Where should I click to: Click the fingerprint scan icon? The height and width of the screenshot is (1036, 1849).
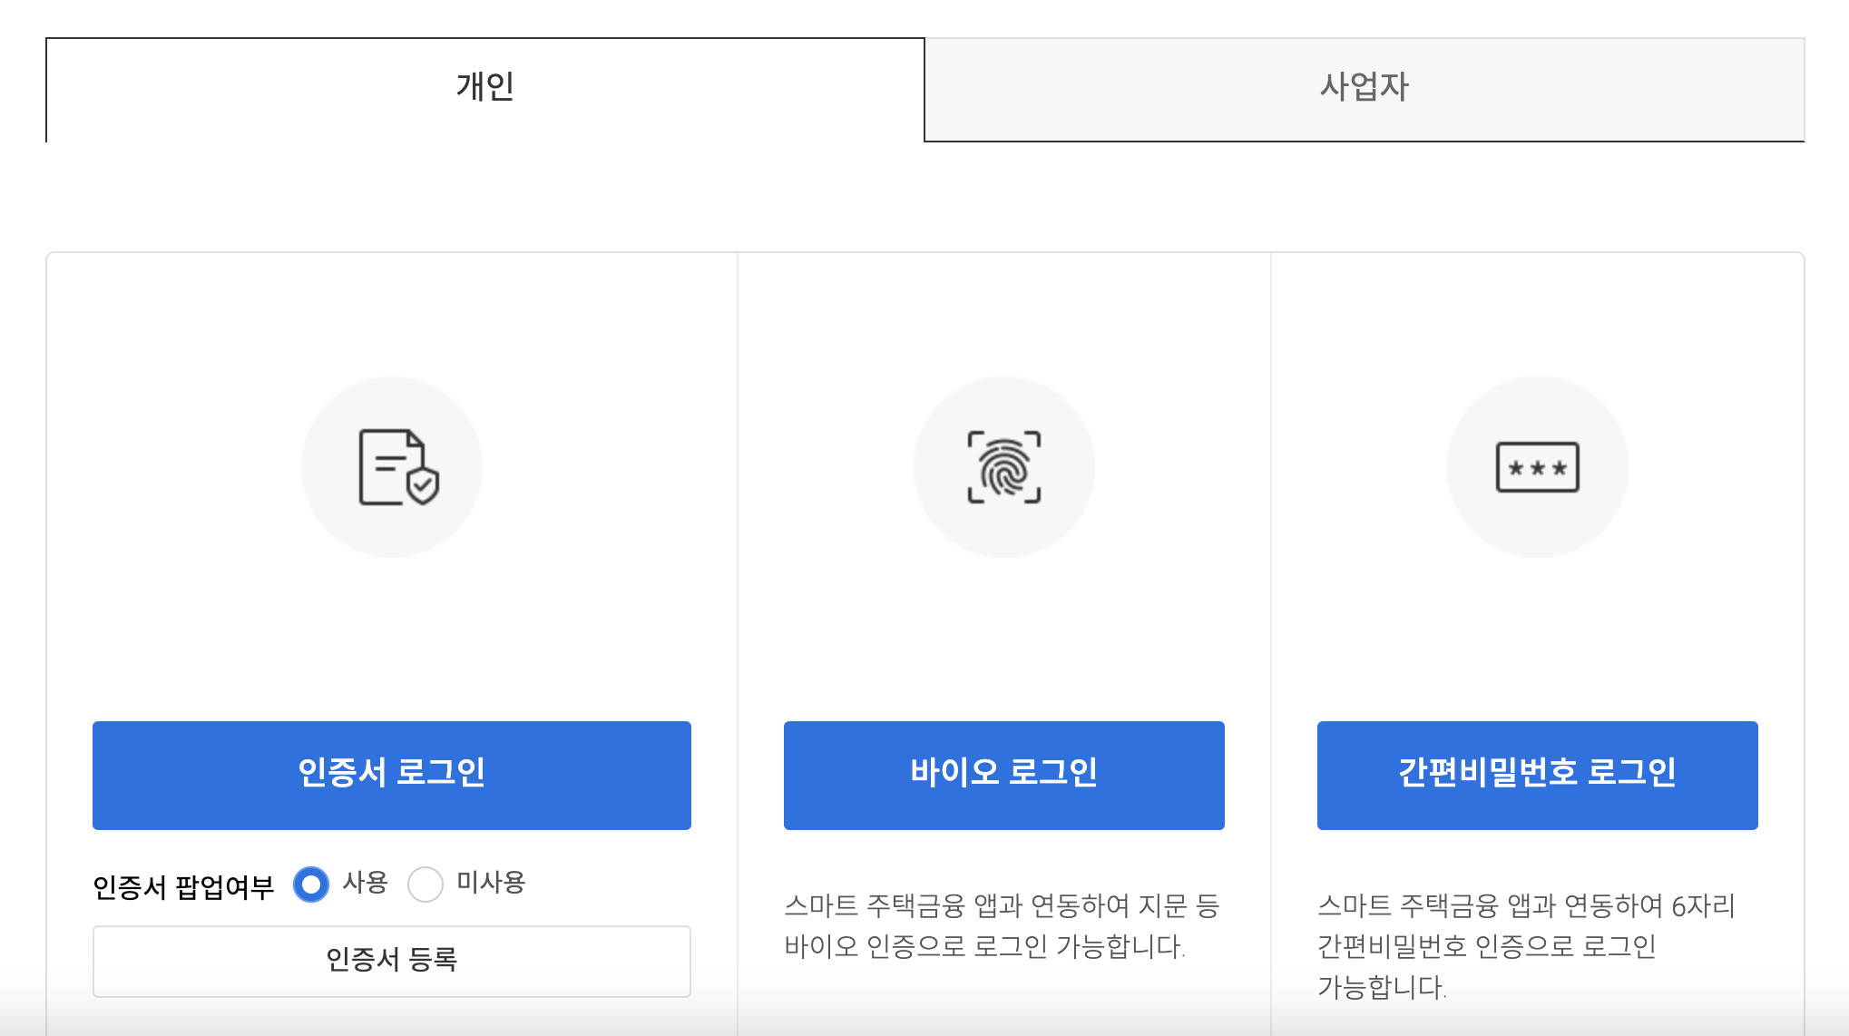pos(1003,467)
